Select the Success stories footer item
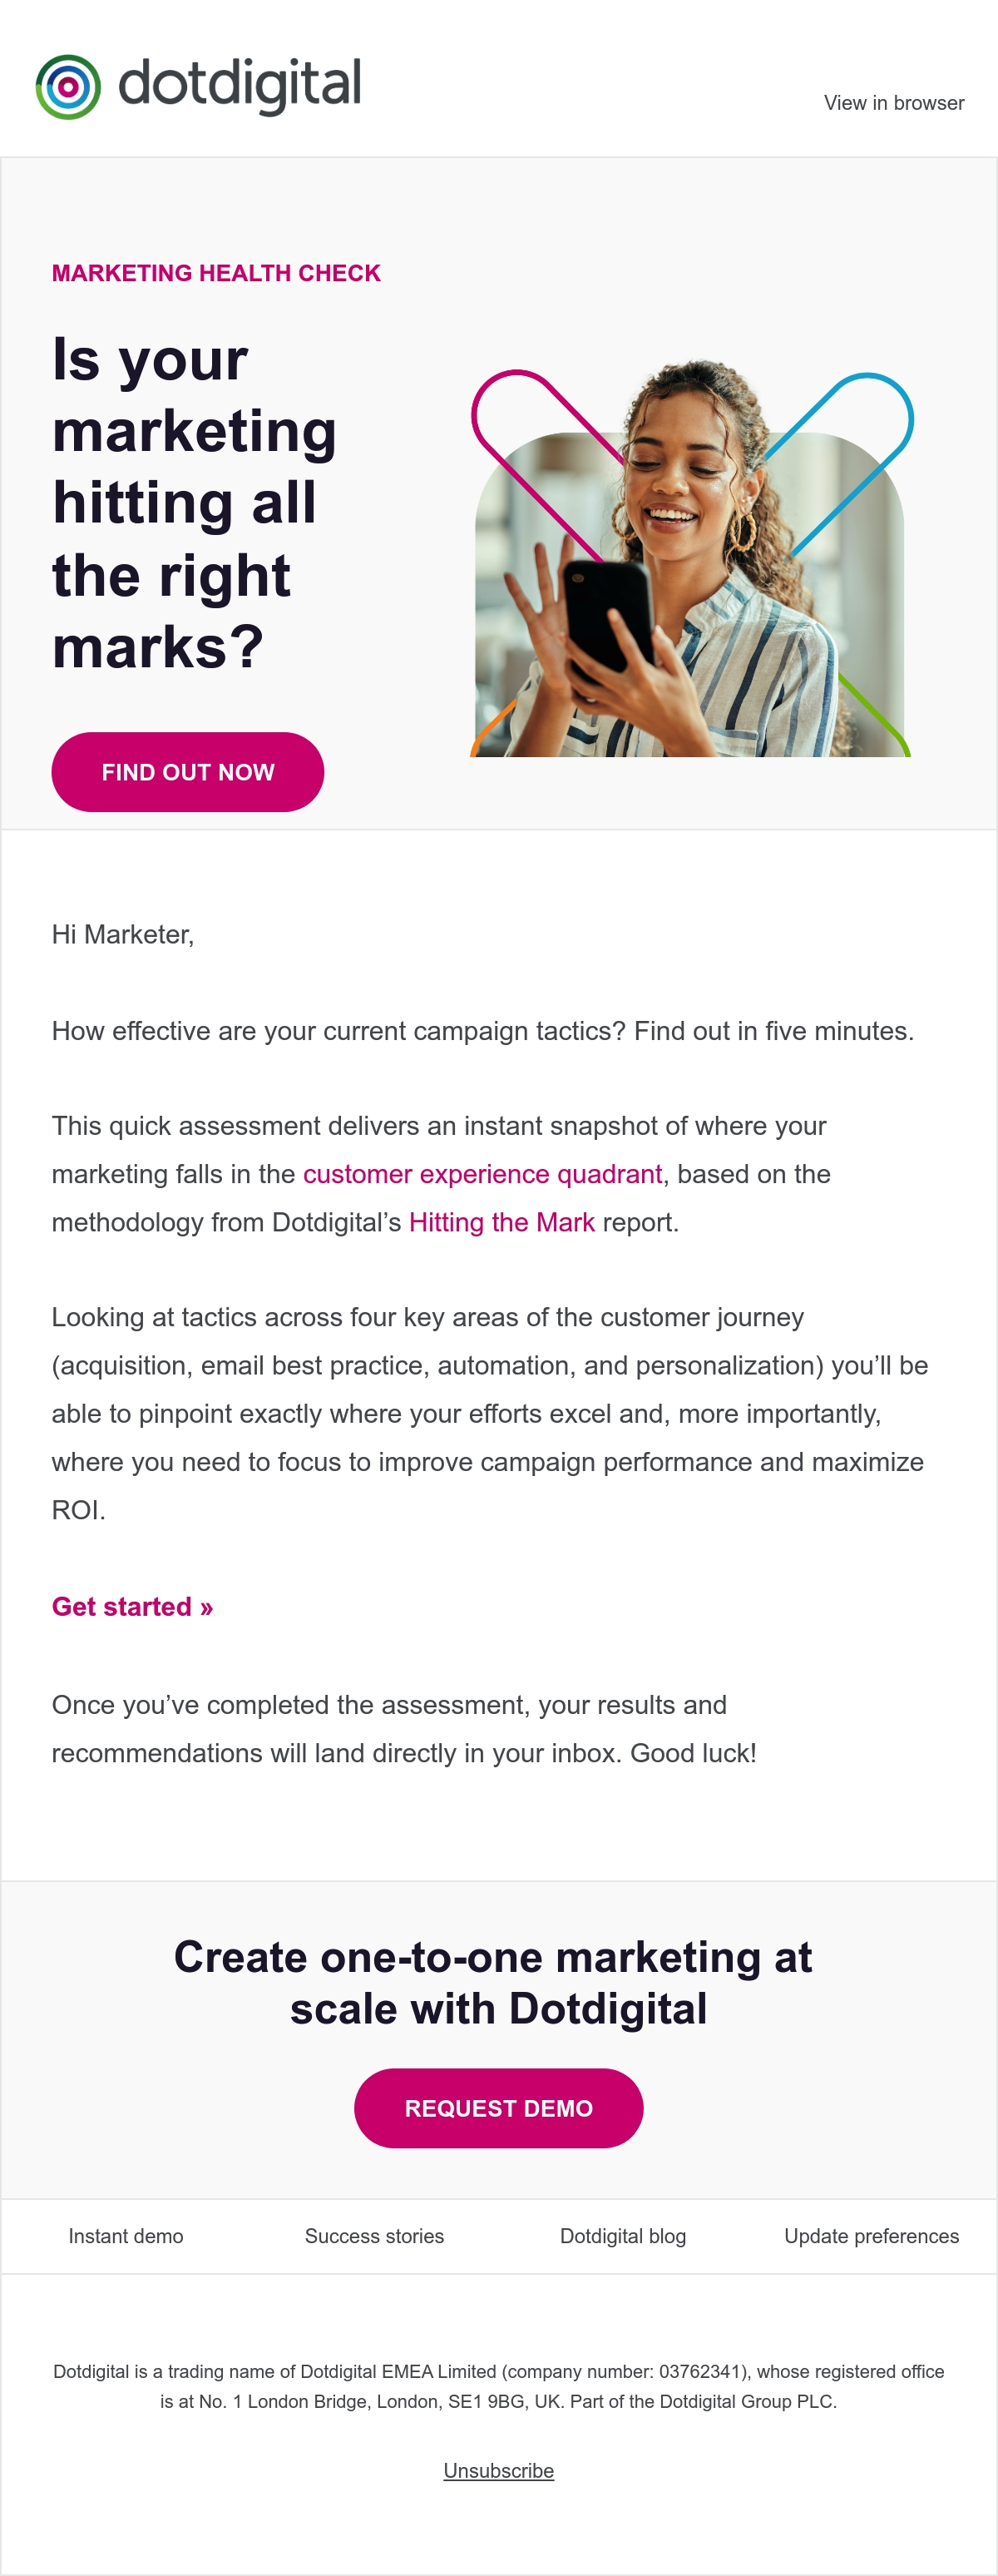The image size is (998, 2576). [x=374, y=2236]
